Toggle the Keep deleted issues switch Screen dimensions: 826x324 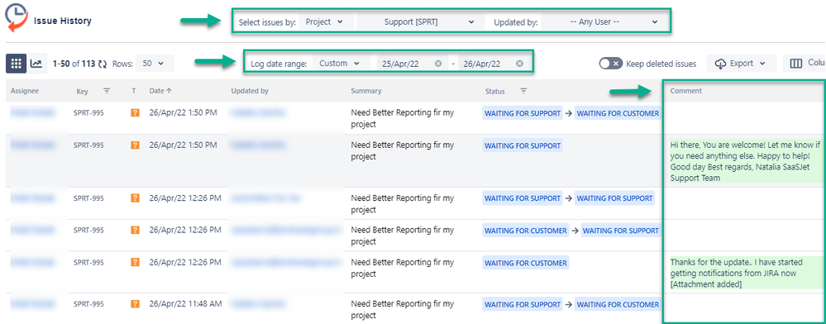611,64
